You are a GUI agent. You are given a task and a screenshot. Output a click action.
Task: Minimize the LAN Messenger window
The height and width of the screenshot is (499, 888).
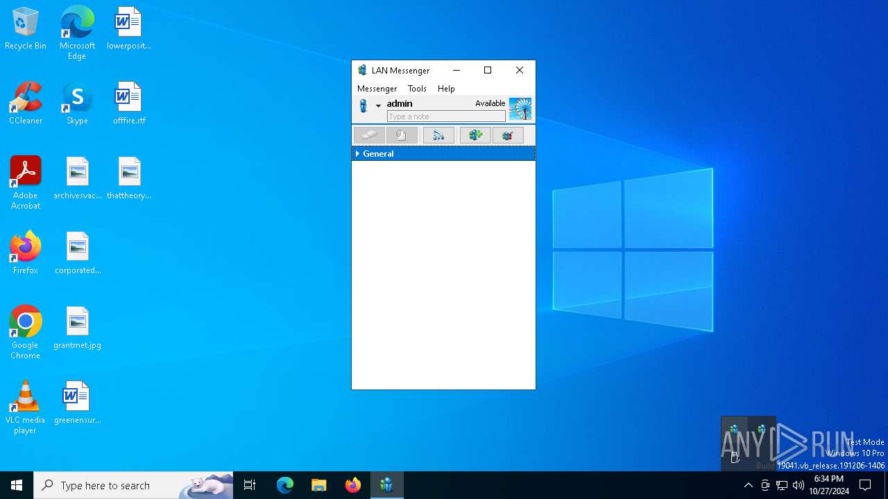click(456, 70)
